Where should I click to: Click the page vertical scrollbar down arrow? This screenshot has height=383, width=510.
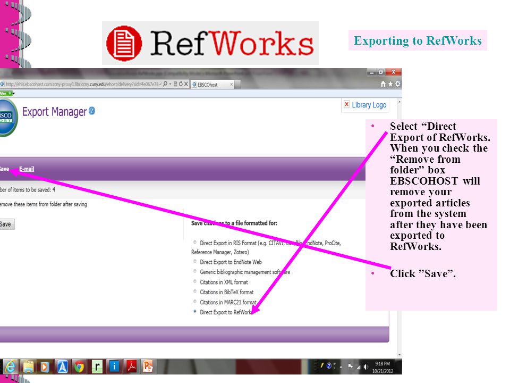point(399,355)
